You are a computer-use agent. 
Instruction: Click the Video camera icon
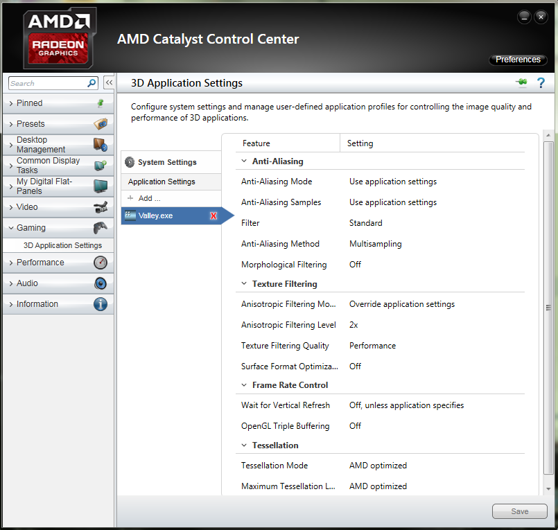point(101,207)
